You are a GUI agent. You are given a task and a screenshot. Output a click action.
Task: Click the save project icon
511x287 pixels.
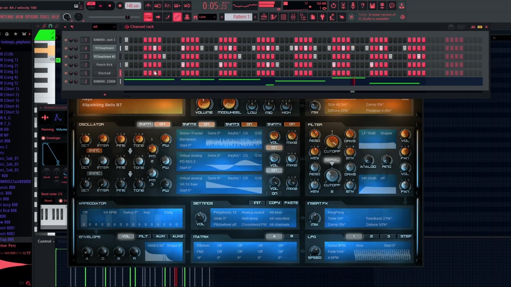372,6
